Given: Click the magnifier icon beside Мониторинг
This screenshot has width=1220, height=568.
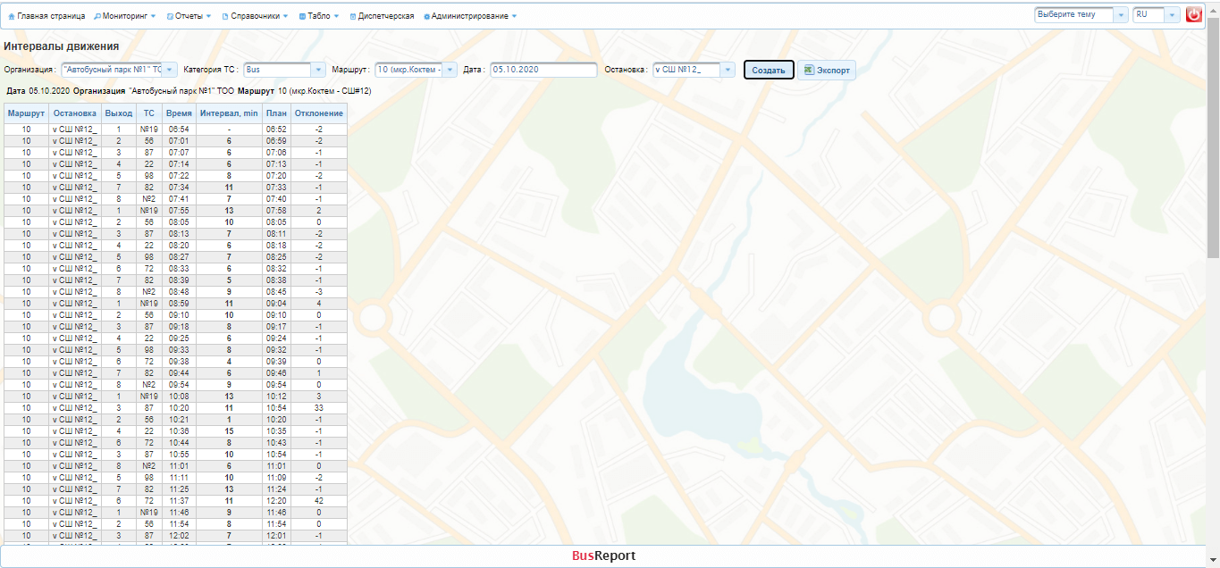Looking at the screenshot, I should coord(97,16).
